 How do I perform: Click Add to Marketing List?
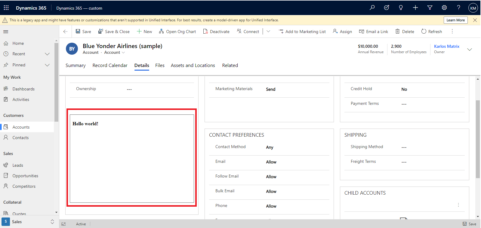coord(302,32)
